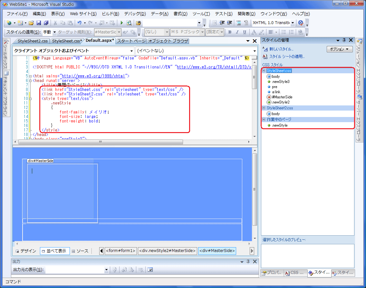Screen dimensions: 366x288
Task: Open the クライアント オブジェクトおよびイベント dropdown
Action: pyautogui.click(x=131, y=51)
